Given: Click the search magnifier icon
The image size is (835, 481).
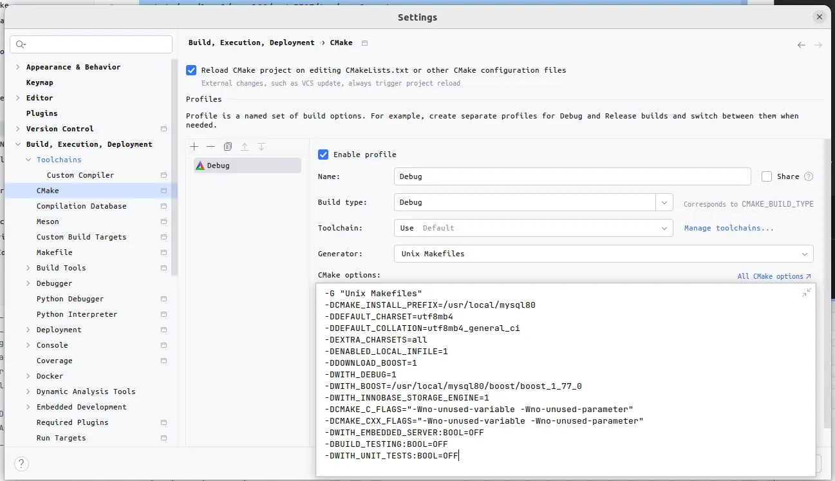Looking at the screenshot, I should 21,44.
